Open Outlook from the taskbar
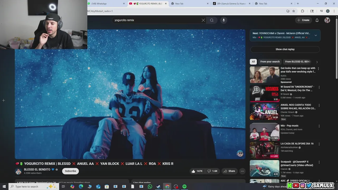Viewport: 338px width, 190px height. (98, 187)
